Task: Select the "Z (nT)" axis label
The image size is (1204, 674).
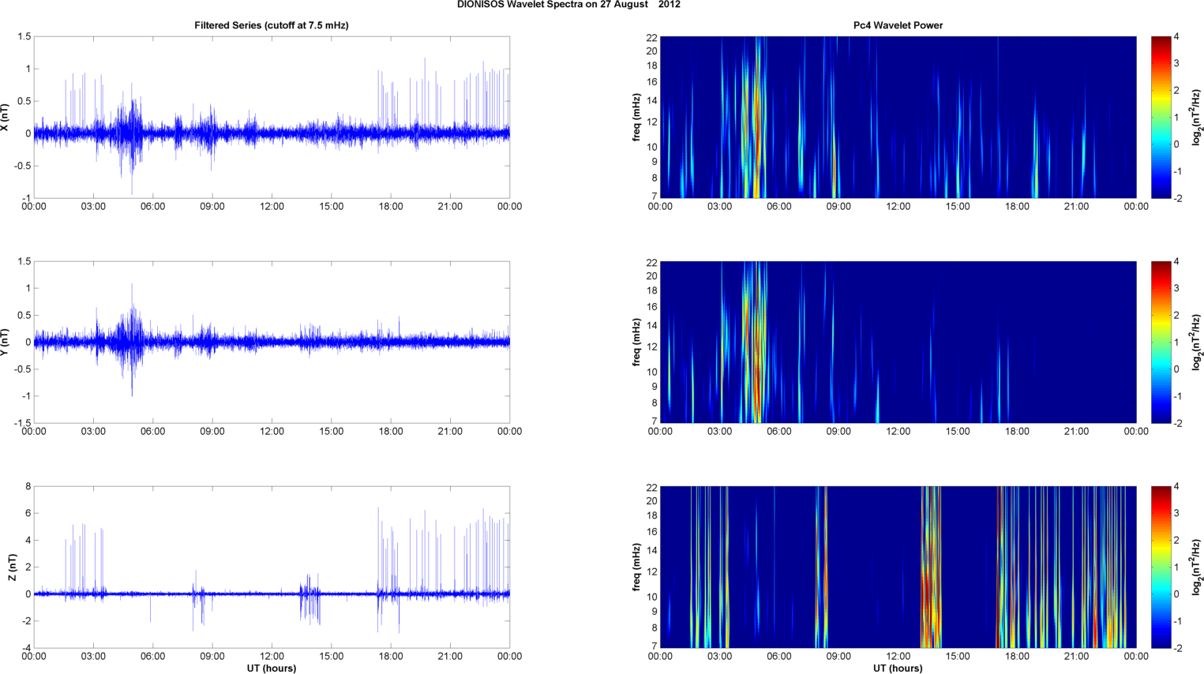Action: (12, 567)
